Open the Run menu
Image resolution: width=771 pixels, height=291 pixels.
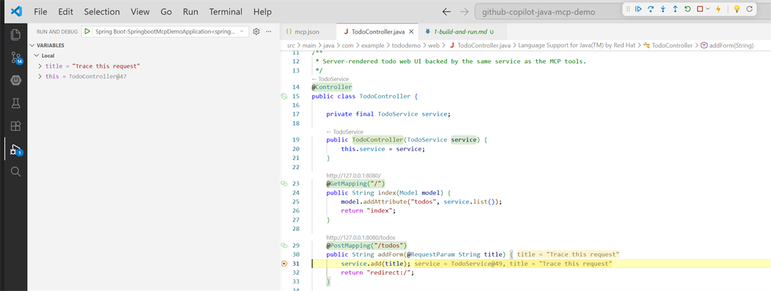(191, 11)
